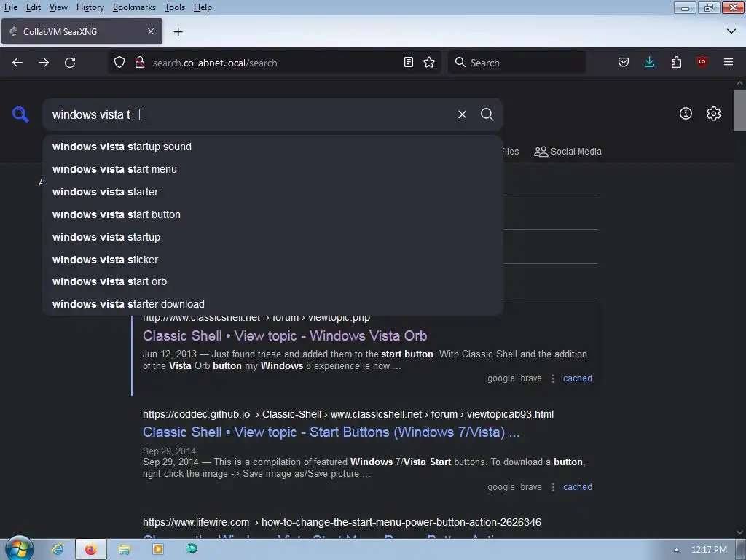This screenshot has height=560, width=746.
Task: Switch to Firefox in the taskbar
Action: click(x=90, y=550)
